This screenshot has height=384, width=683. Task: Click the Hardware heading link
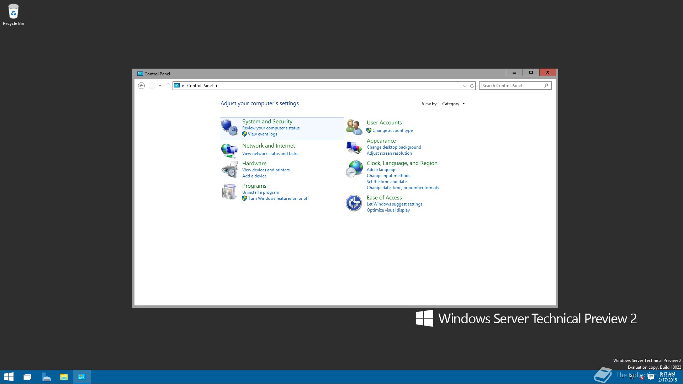click(x=254, y=164)
